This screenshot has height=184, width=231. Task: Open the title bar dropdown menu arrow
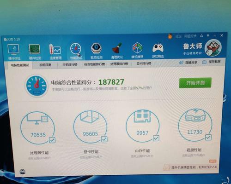click(208, 35)
